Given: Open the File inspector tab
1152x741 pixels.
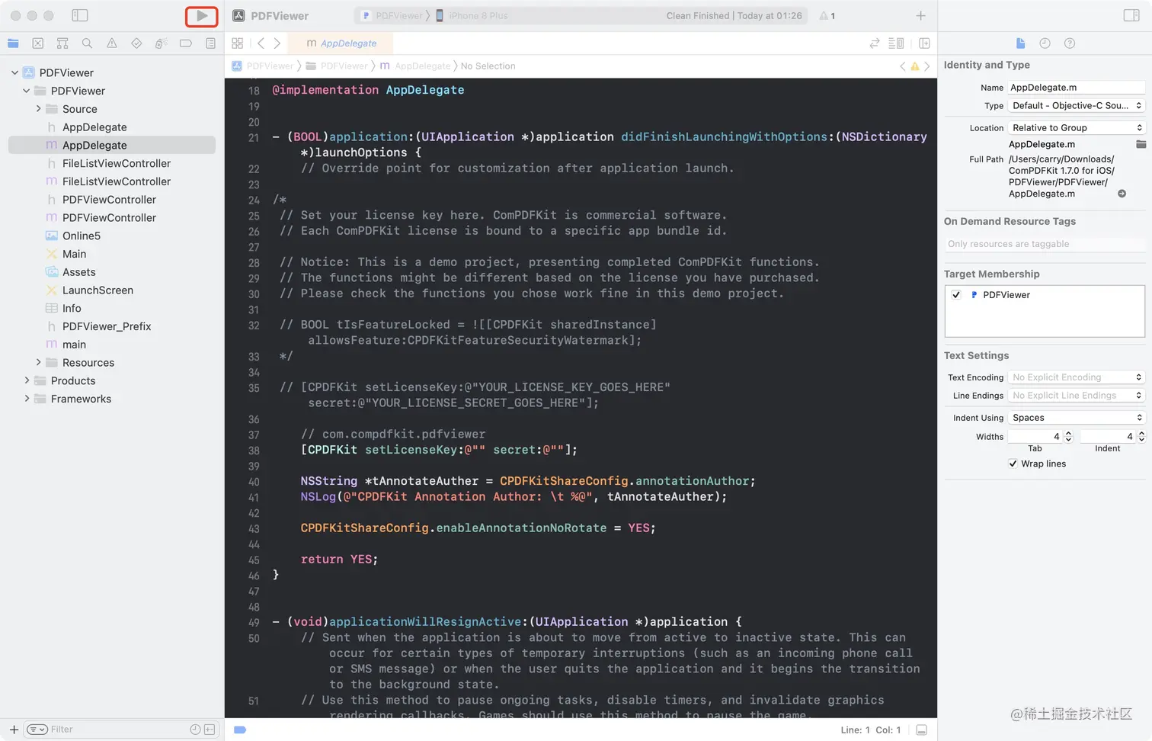Looking at the screenshot, I should (1021, 43).
